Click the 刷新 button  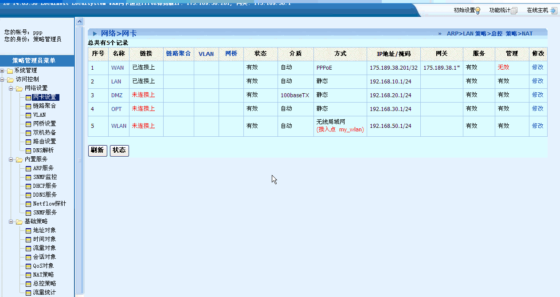click(97, 150)
